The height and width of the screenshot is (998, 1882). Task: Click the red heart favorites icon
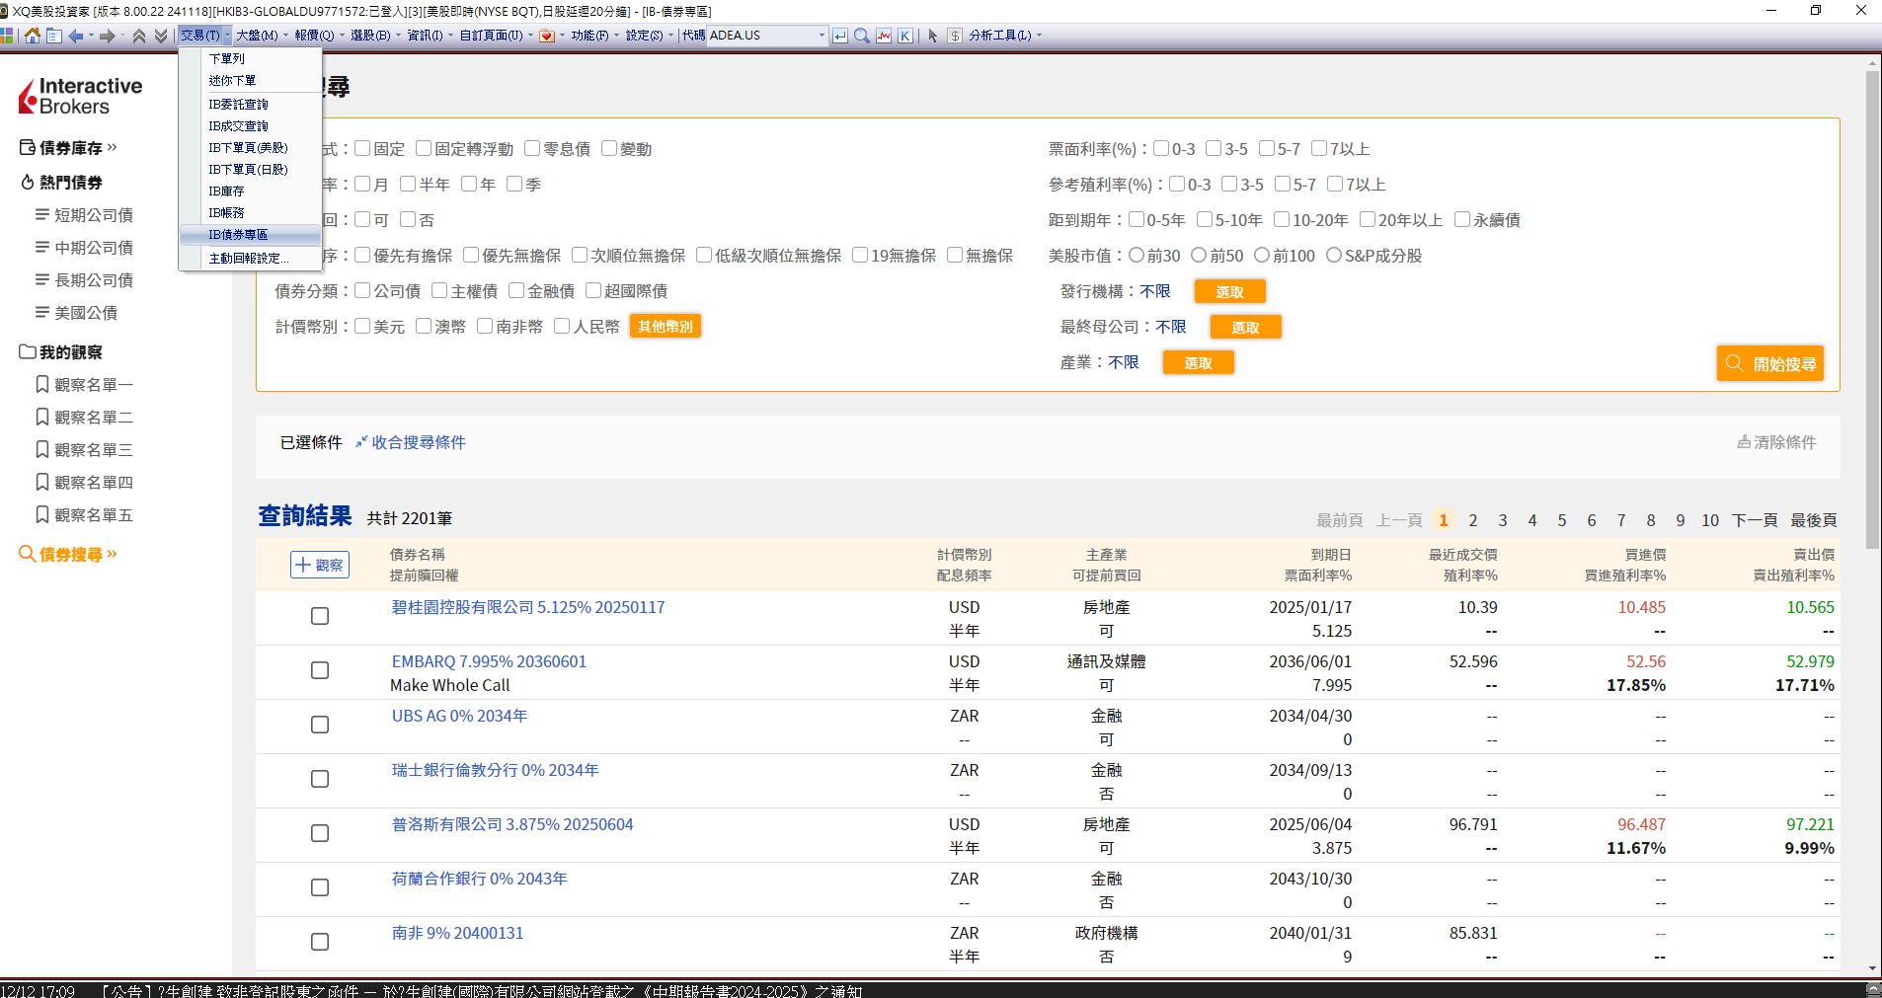coord(547,36)
